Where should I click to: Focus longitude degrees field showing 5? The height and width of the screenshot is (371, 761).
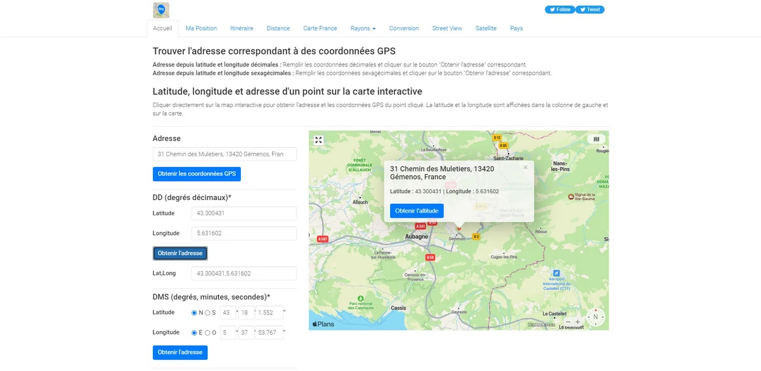click(228, 332)
